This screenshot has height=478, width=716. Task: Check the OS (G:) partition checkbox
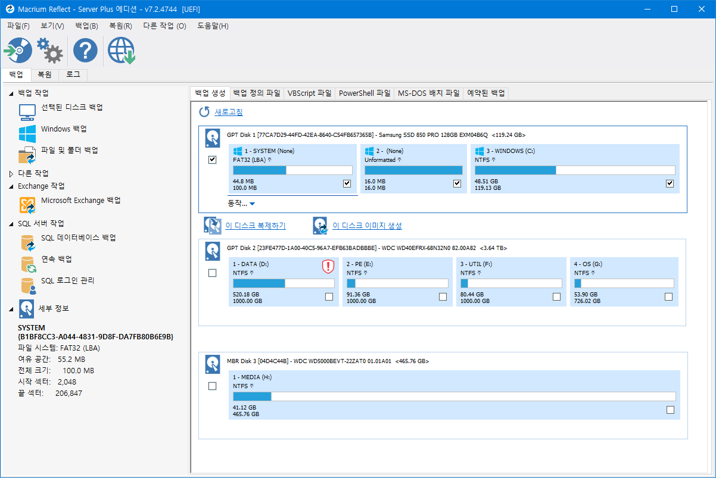click(x=668, y=296)
